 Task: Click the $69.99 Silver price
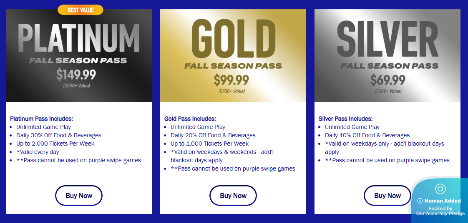387,79
